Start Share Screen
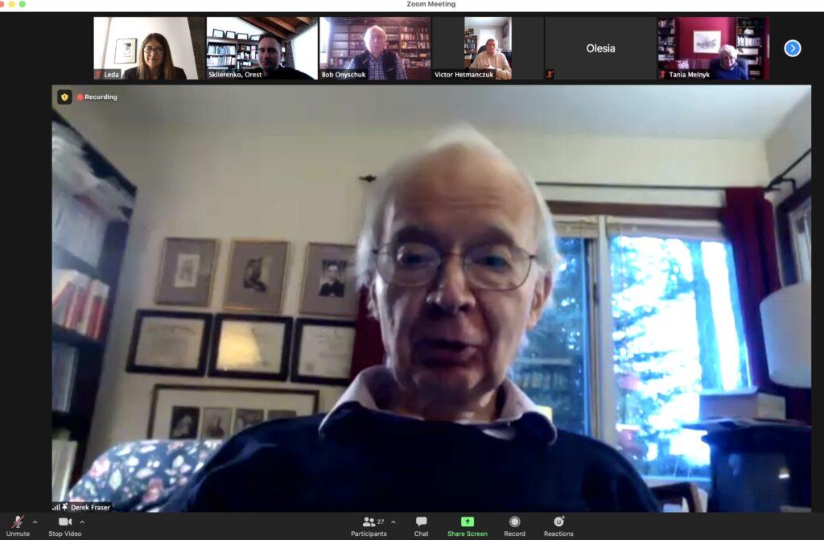The height and width of the screenshot is (540, 824). (468, 526)
